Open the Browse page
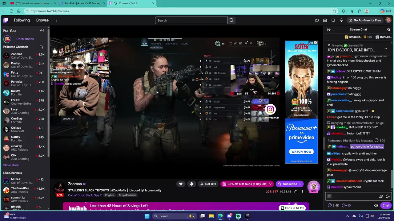Screen dimensions: 394x221 pos(42,20)
